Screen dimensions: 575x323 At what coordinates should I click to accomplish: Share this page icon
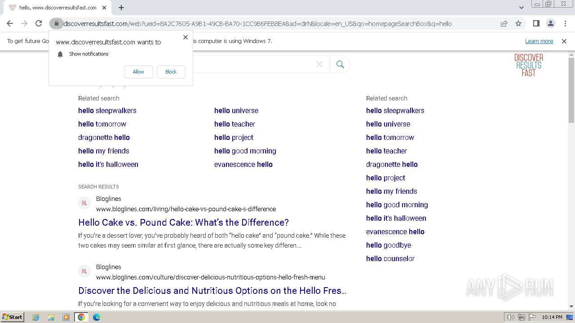pos(504,23)
